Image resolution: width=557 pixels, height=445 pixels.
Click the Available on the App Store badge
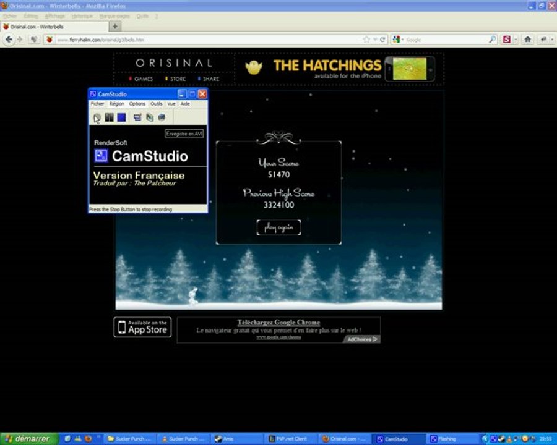(x=142, y=327)
